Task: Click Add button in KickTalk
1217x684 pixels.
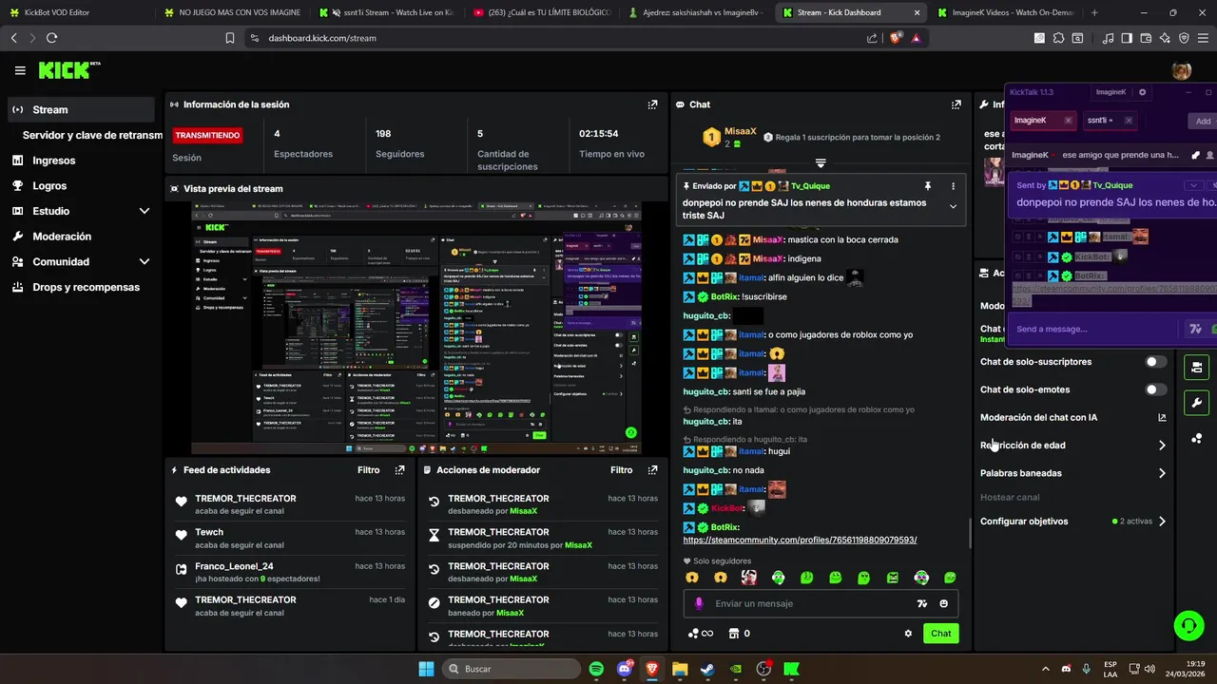Action: click(x=1203, y=121)
